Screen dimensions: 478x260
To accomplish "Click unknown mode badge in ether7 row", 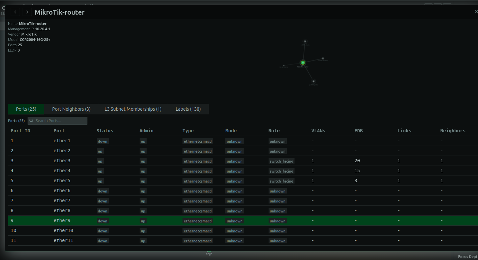I will [x=234, y=201].
